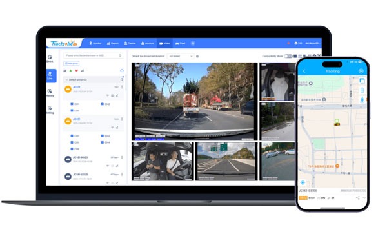387x232 pixels.
Task: Toggle the Compatibility Mode switch
Action: 288,56
